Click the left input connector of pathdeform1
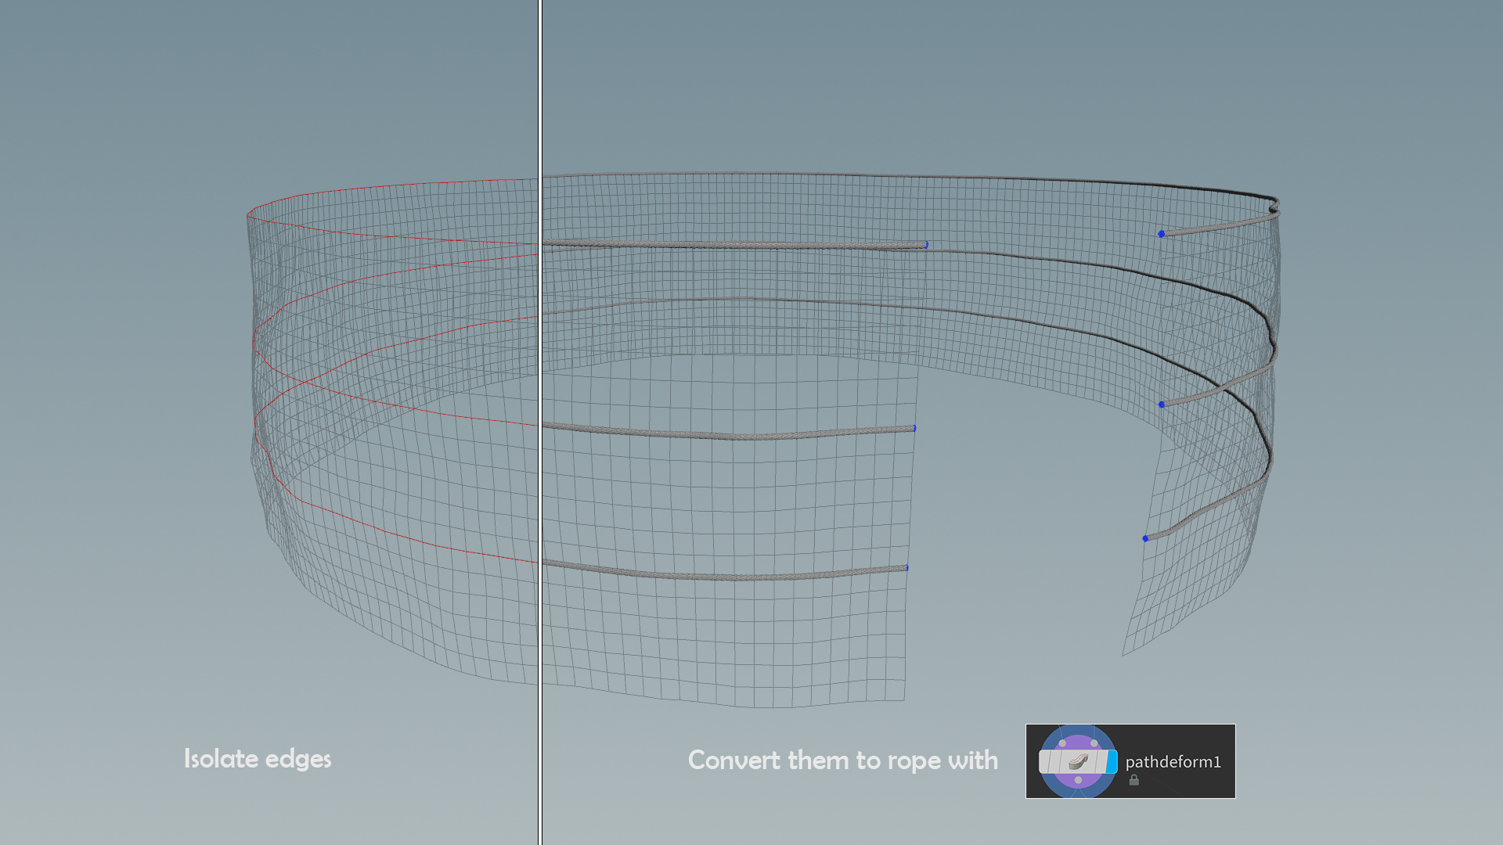 tap(1062, 743)
